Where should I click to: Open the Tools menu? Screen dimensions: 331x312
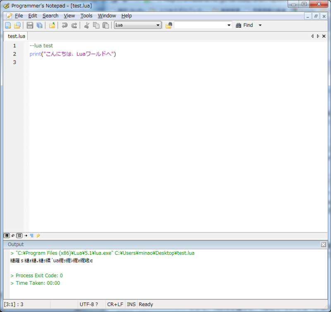tap(86, 16)
